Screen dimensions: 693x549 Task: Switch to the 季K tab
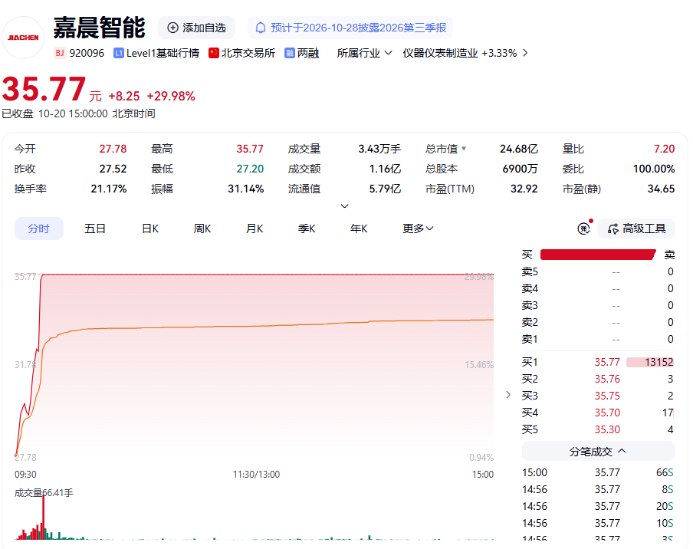pyautogui.click(x=307, y=228)
